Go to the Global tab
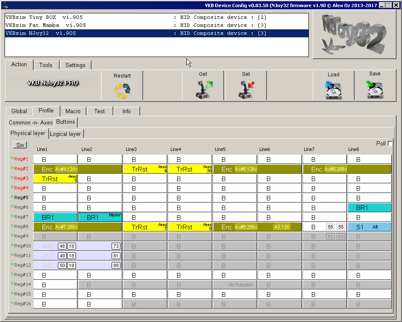The width and height of the screenshot is (402, 322). tap(19, 111)
